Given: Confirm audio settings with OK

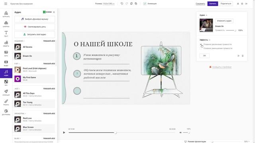Looking at the screenshot, I should click(x=204, y=56).
